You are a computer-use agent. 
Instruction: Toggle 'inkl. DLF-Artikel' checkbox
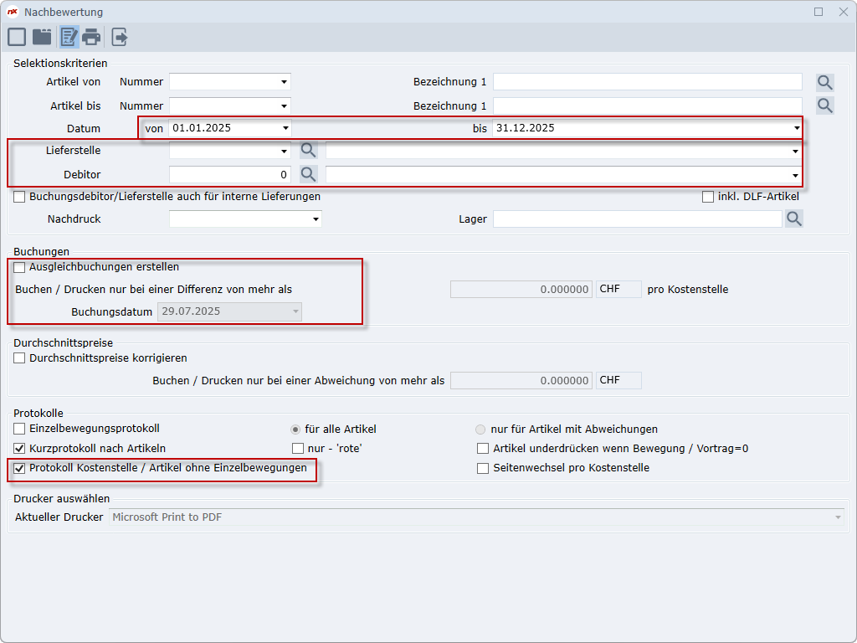click(x=708, y=197)
